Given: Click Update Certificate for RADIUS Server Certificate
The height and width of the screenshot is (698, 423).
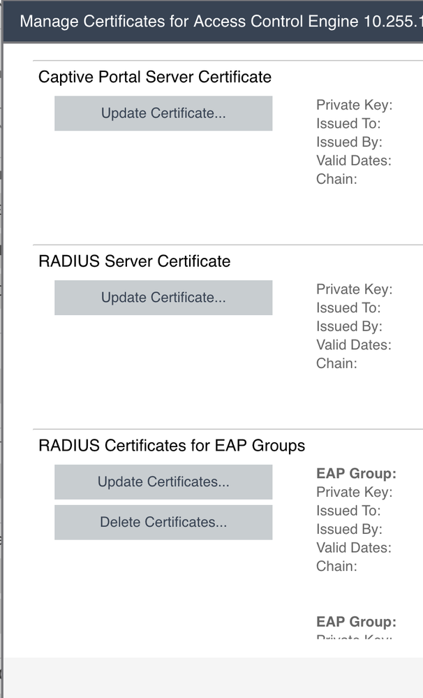Looking at the screenshot, I should coord(163,298).
